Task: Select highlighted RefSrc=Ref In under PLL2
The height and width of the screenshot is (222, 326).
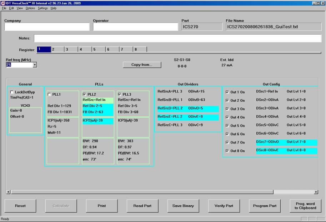Action: [98, 100]
